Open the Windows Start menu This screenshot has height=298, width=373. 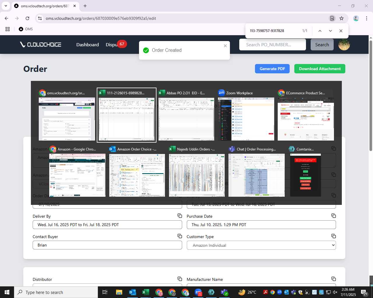point(7,292)
